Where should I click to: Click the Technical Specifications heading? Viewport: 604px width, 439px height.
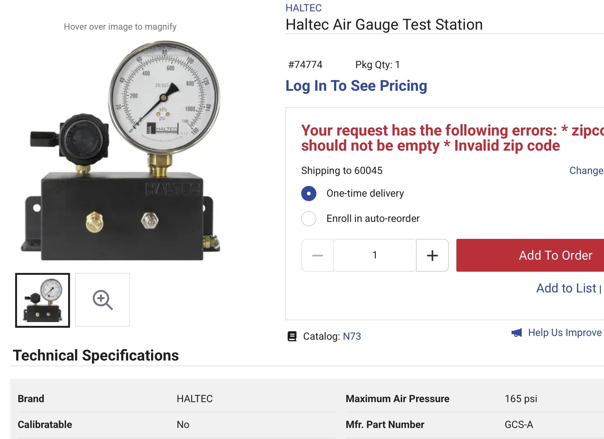tap(96, 355)
